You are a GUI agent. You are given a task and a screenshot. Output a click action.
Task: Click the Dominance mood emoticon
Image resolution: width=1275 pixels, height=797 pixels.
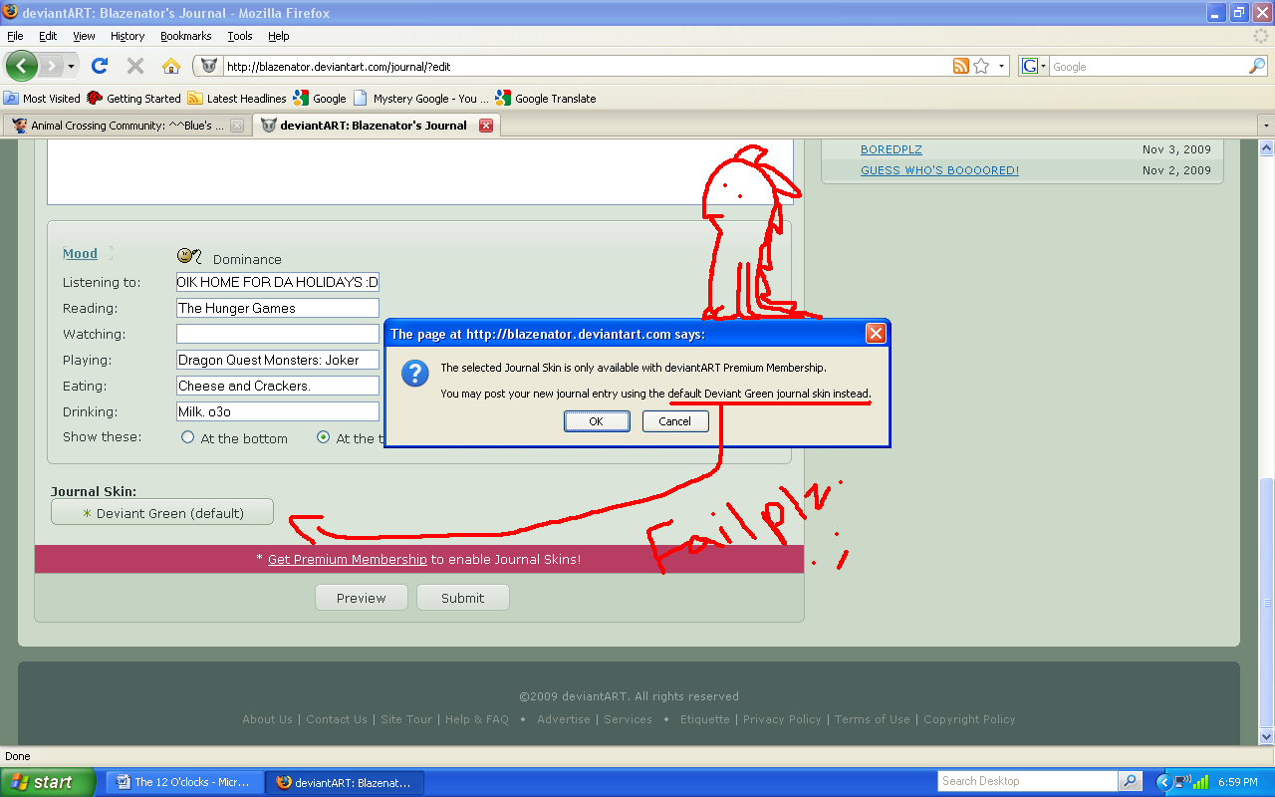189,256
